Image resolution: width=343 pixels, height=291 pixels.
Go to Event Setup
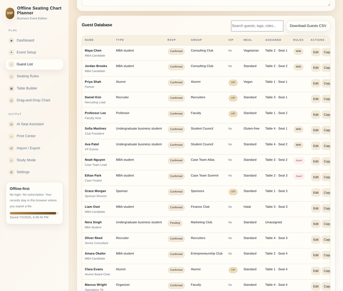[34, 52]
